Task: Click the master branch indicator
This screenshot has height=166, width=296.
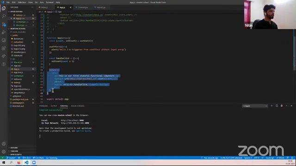Action: (11, 158)
